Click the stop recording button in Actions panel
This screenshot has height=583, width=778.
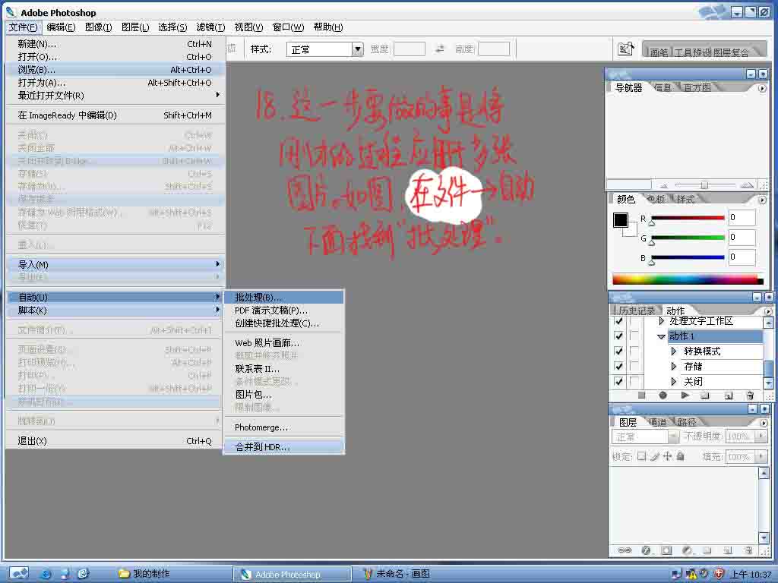pos(642,395)
